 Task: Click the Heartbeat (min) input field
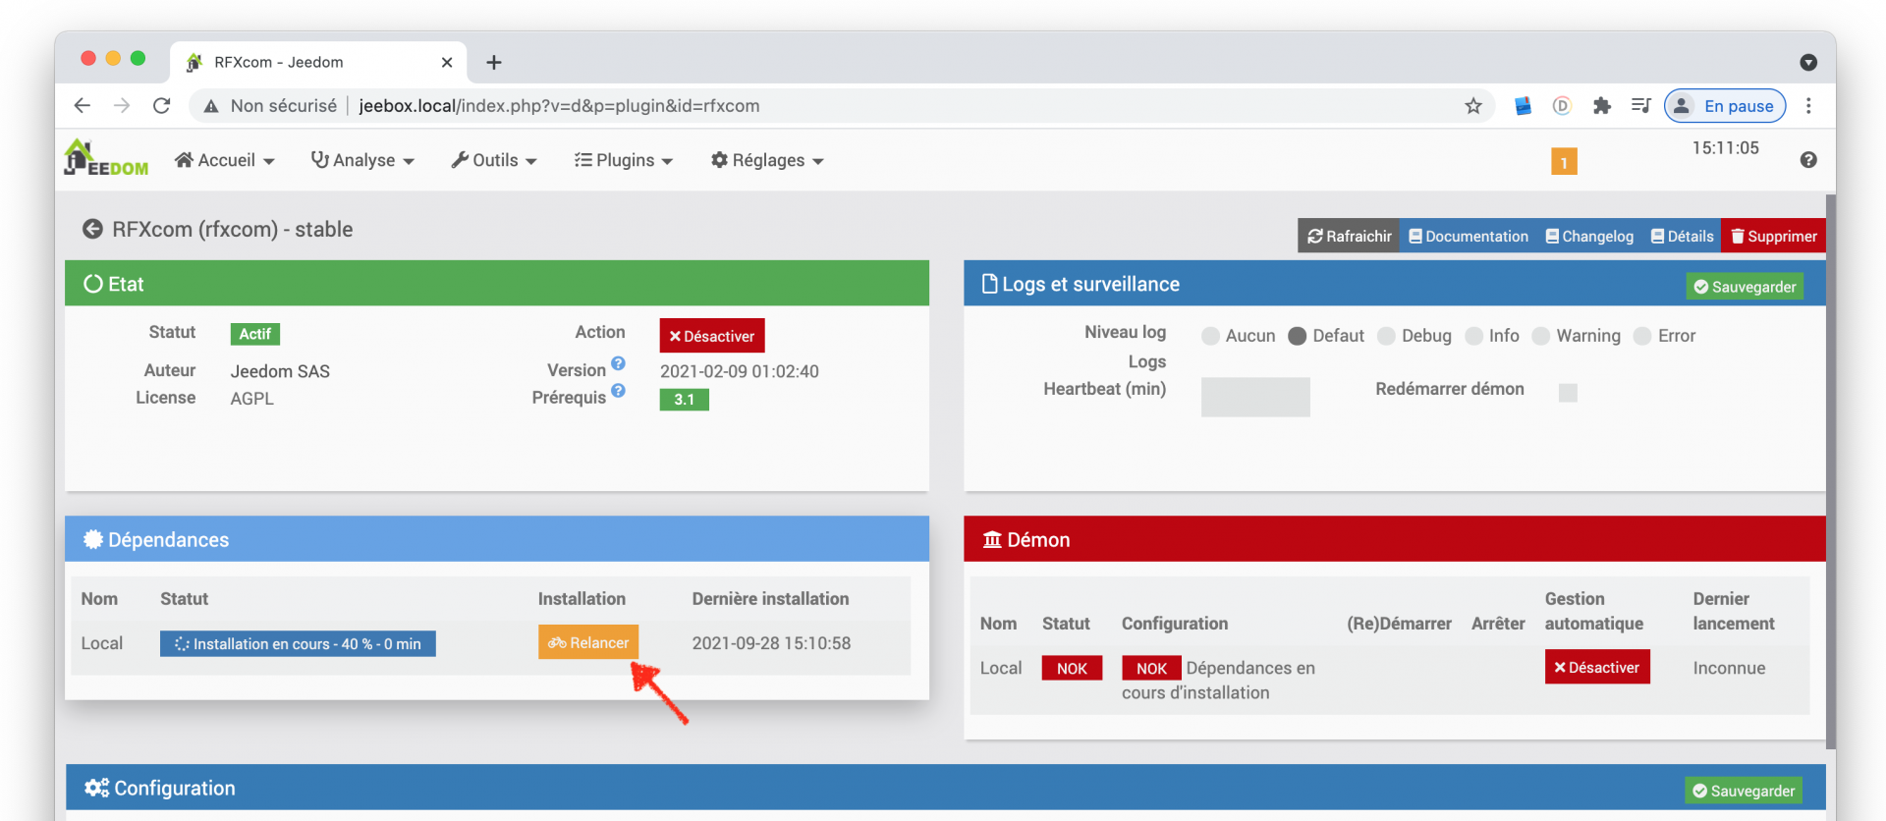tap(1255, 397)
